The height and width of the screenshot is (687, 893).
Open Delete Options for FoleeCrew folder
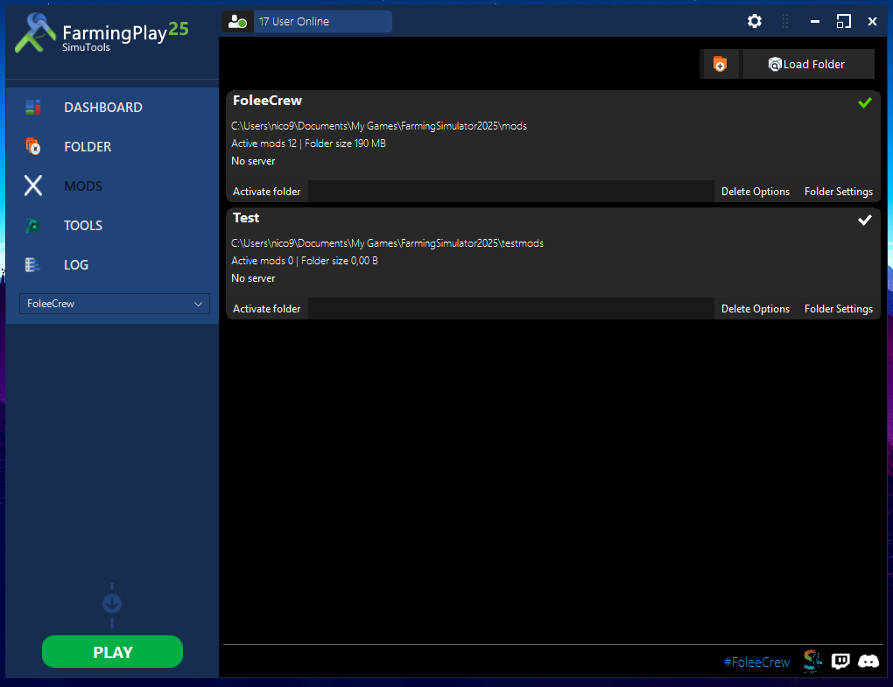[x=756, y=192]
